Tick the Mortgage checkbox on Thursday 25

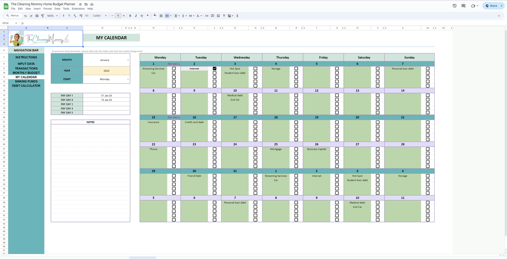tap(296, 149)
